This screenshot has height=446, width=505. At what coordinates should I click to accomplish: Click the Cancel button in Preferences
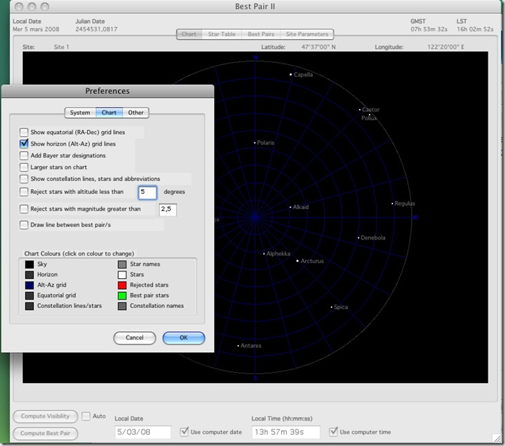tap(135, 338)
